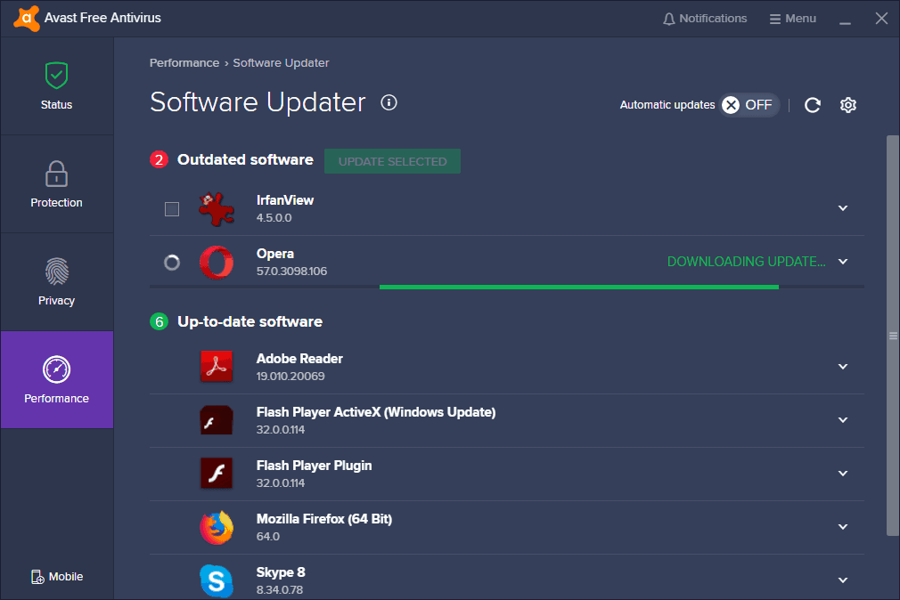Screen dimensions: 900x600
Task: Expand Mozilla Firefox details
Action: pyautogui.click(x=842, y=527)
